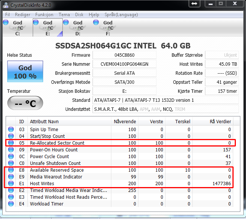Viewport: 246px width, 219px height.
Task: Click the Standard ATA/ATAPI-7 field
Action: [166, 100]
